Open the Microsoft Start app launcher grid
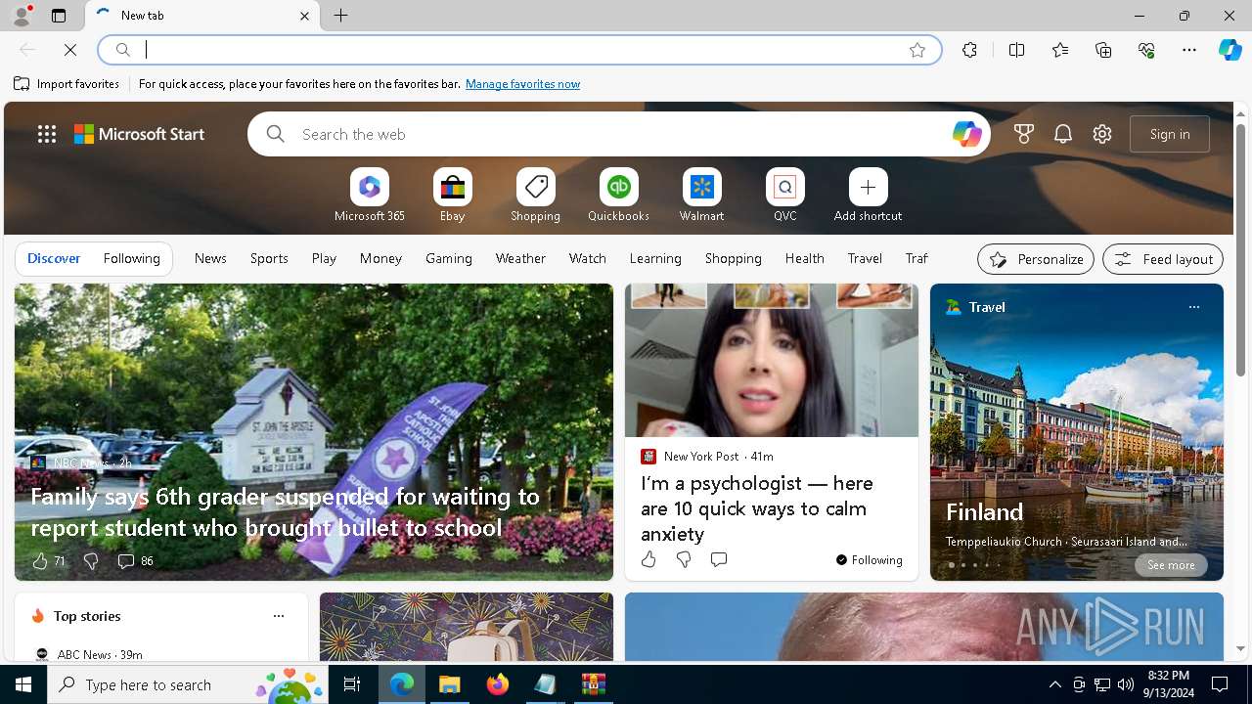 [47, 134]
